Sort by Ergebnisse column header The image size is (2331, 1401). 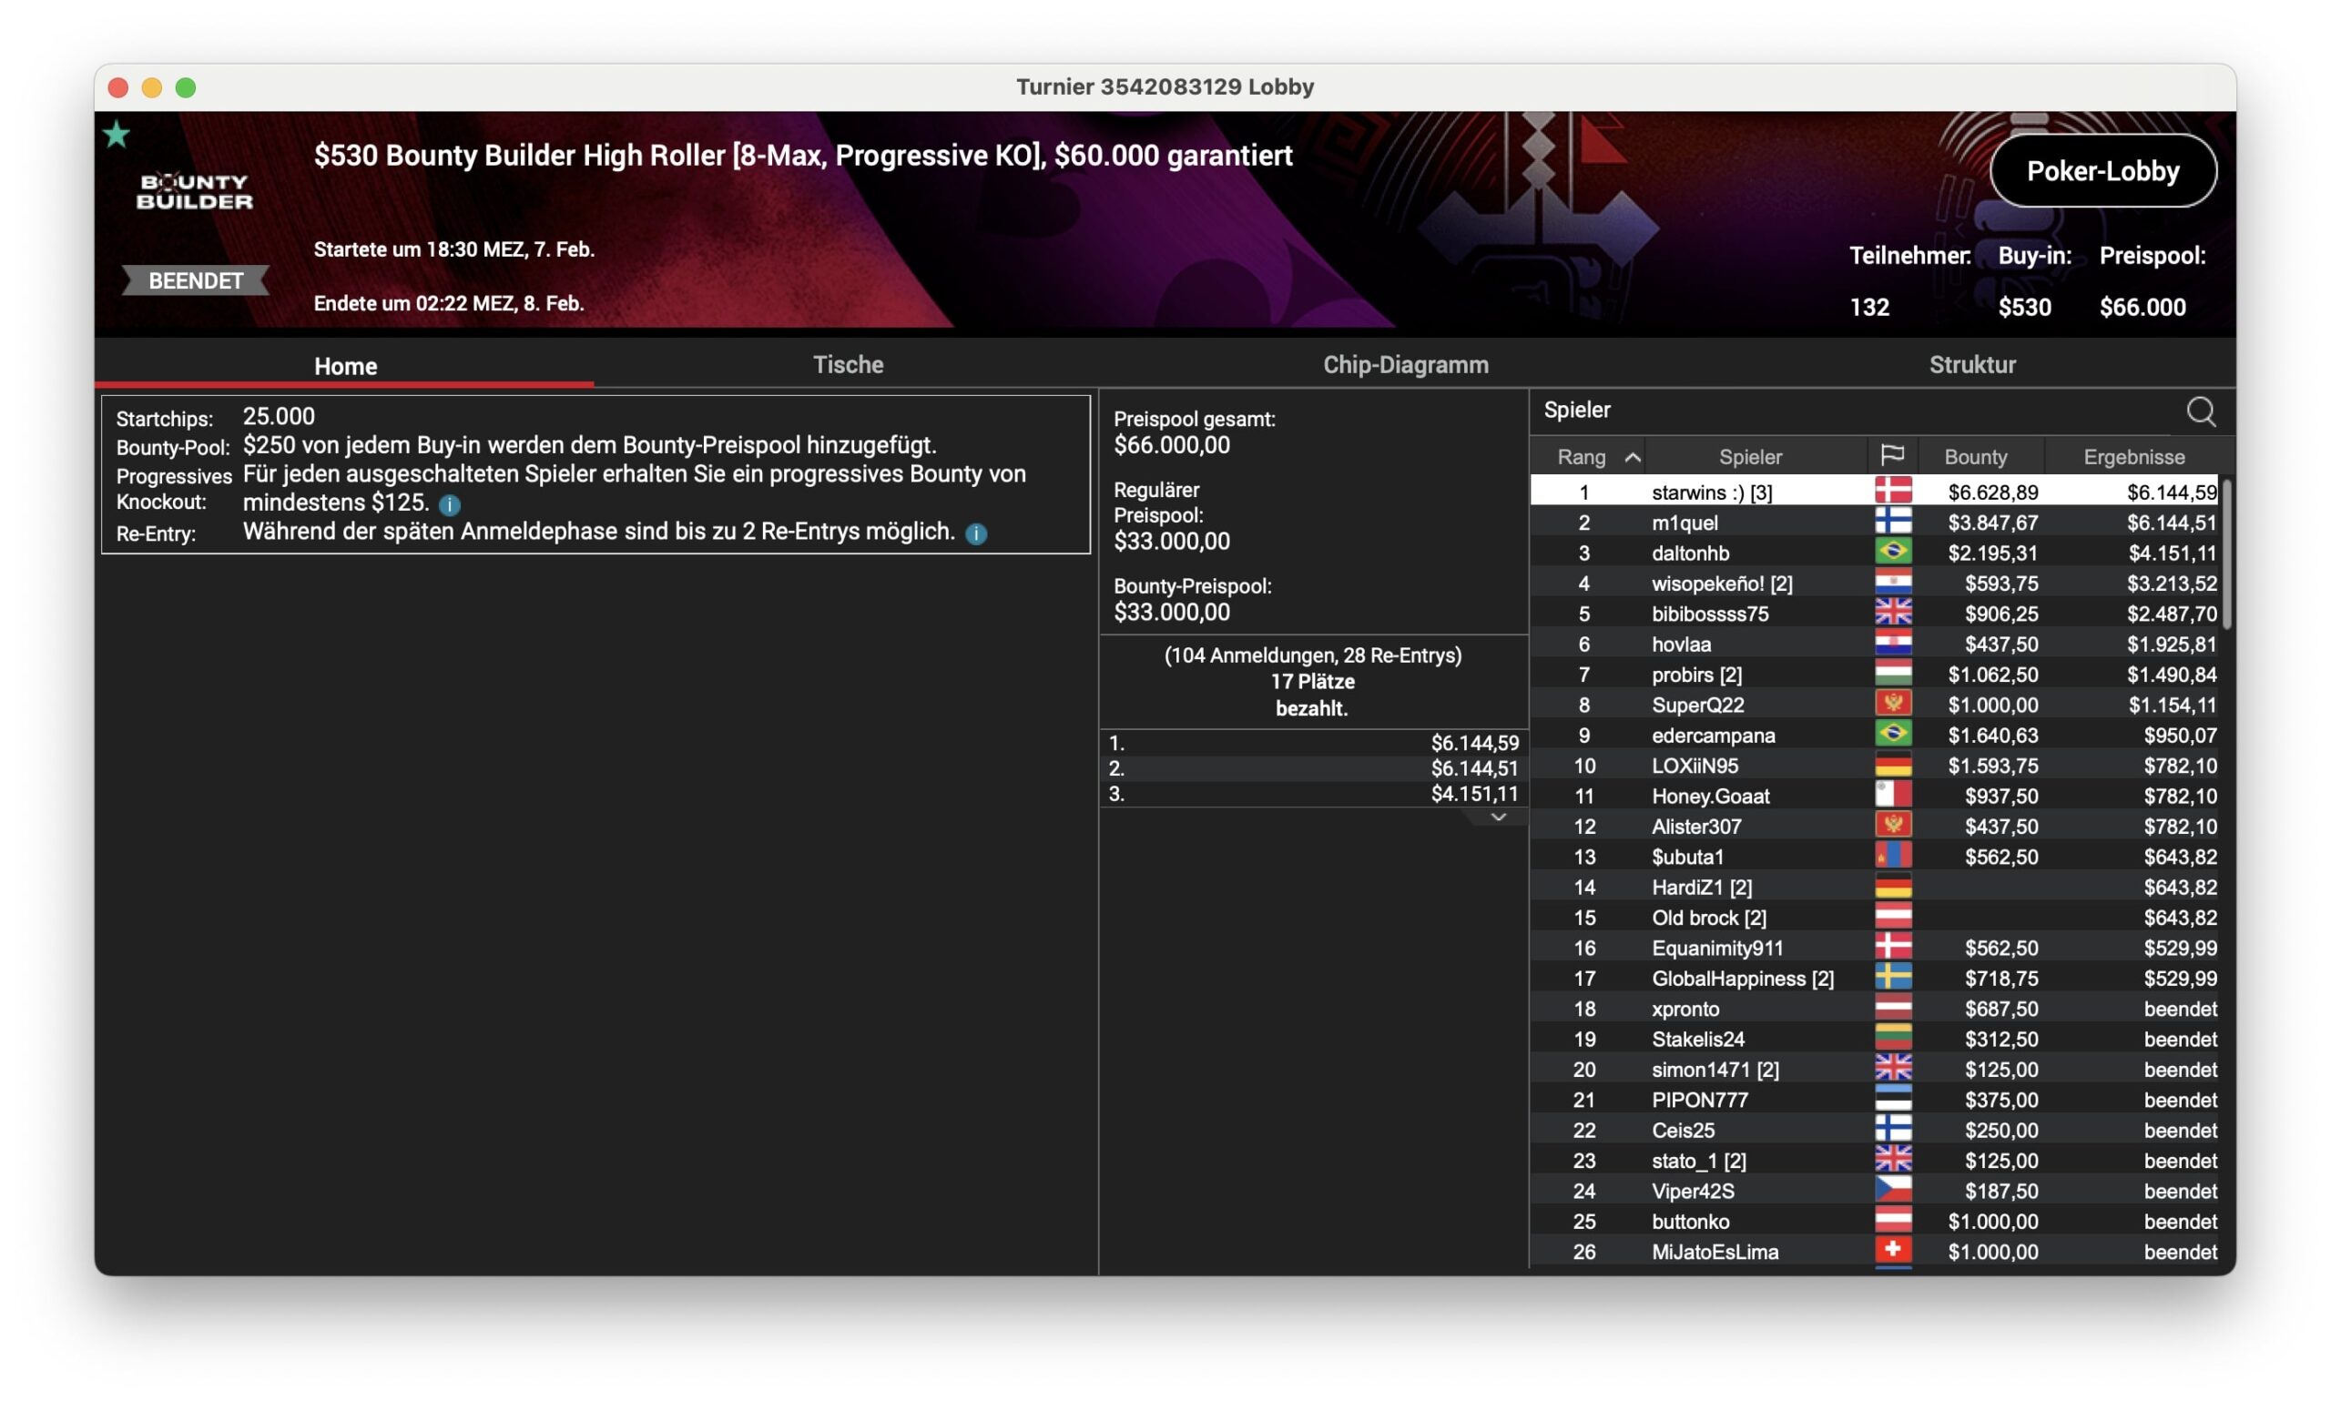pos(2133,457)
